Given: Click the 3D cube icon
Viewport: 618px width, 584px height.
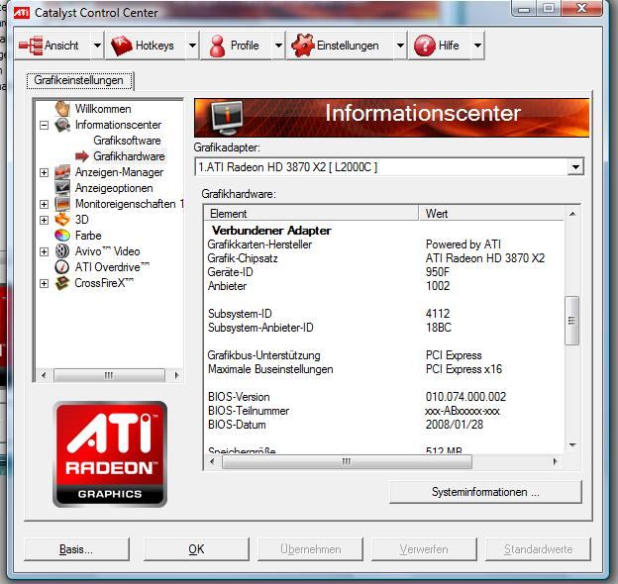Looking at the screenshot, I should click(62, 220).
